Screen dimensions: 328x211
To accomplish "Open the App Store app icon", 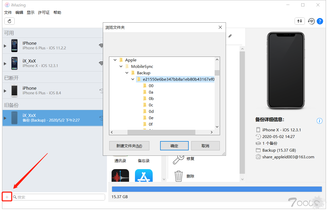I will pos(144,175).
